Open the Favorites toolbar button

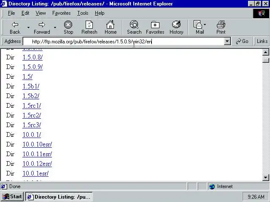(155, 27)
